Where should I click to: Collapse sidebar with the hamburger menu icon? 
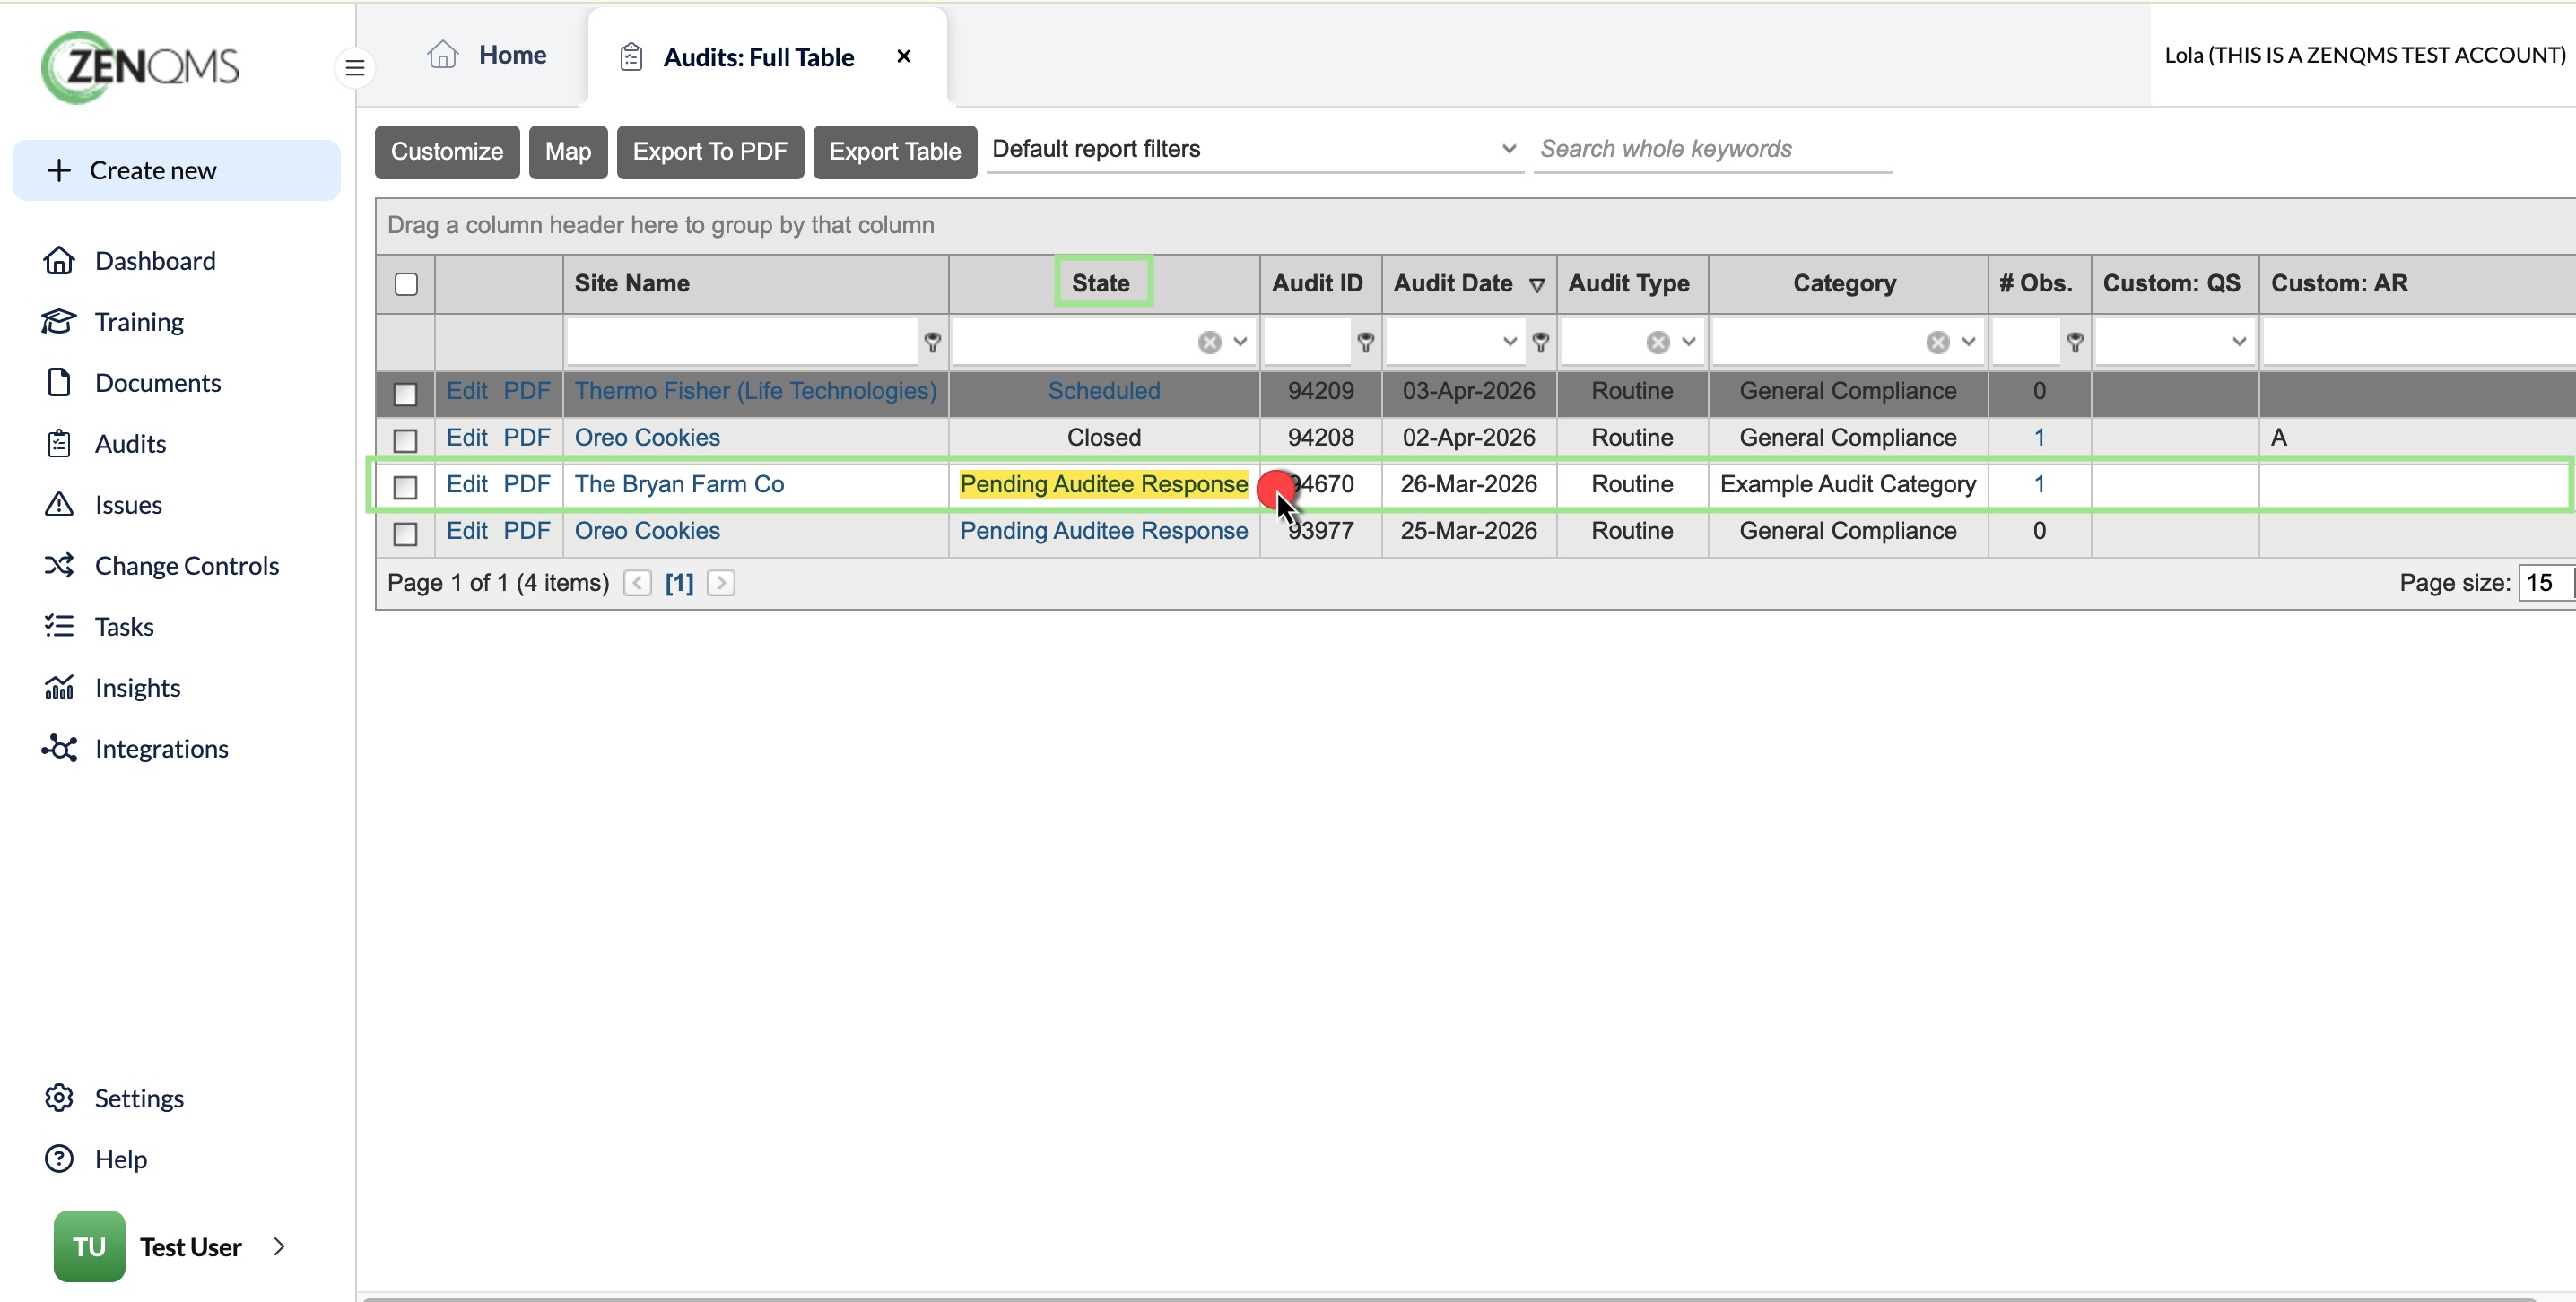click(355, 68)
